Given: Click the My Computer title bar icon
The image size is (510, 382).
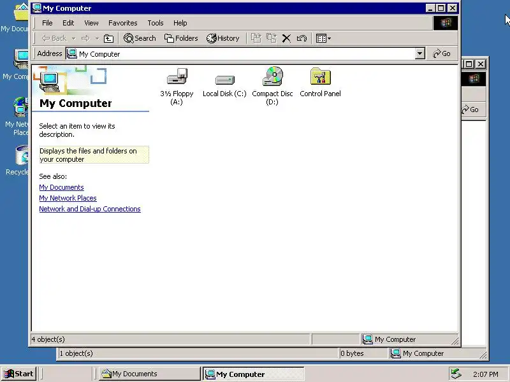Looking at the screenshot, I should pyautogui.click(x=37, y=8).
